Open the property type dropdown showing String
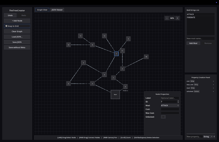 pyautogui.click(x=208, y=136)
